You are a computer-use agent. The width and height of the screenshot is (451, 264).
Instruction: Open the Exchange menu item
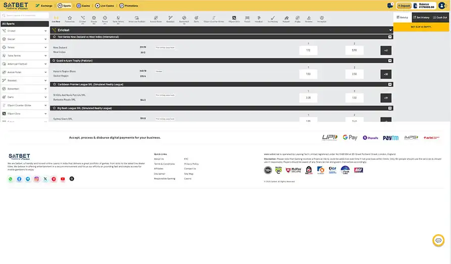click(x=44, y=6)
